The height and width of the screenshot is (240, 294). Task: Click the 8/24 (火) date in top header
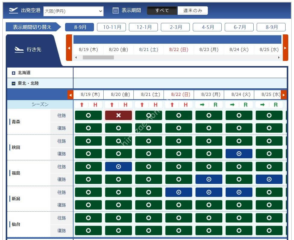239,49
